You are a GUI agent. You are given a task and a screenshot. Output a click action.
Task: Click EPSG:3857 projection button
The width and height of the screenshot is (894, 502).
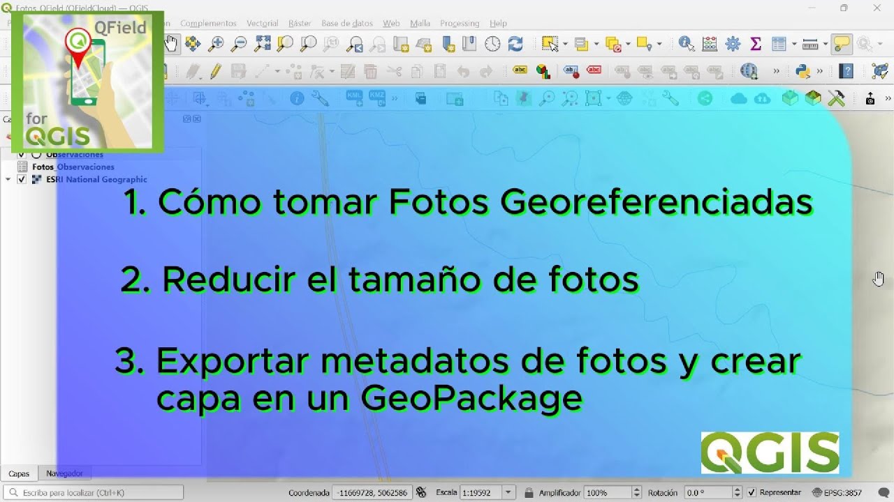pyautogui.click(x=837, y=492)
